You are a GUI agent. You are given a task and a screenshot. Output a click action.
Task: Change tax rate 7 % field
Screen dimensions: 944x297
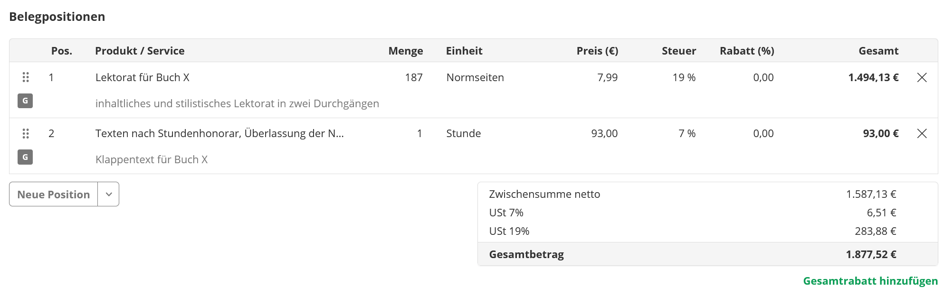point(687,134)
